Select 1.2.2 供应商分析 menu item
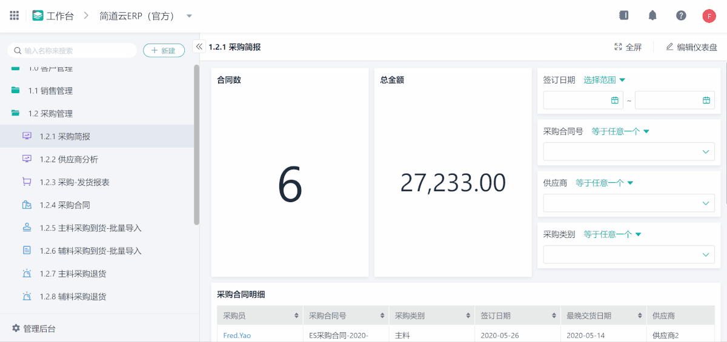The width and height of the screenshot is (727, 342). click(97, 159)
